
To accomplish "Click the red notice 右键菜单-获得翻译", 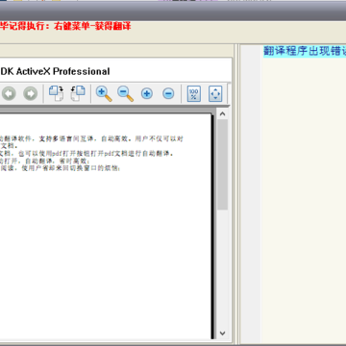I will (92, 26).
